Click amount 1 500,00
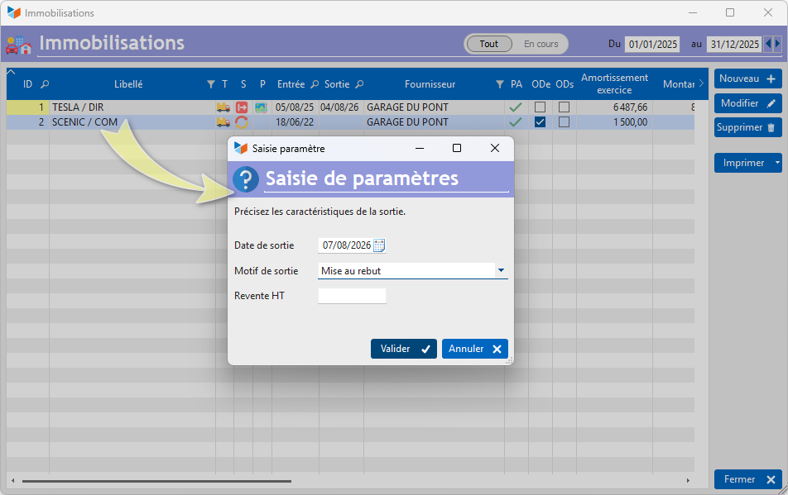Viewport: 788px width, 495px height. click(630, 121)
